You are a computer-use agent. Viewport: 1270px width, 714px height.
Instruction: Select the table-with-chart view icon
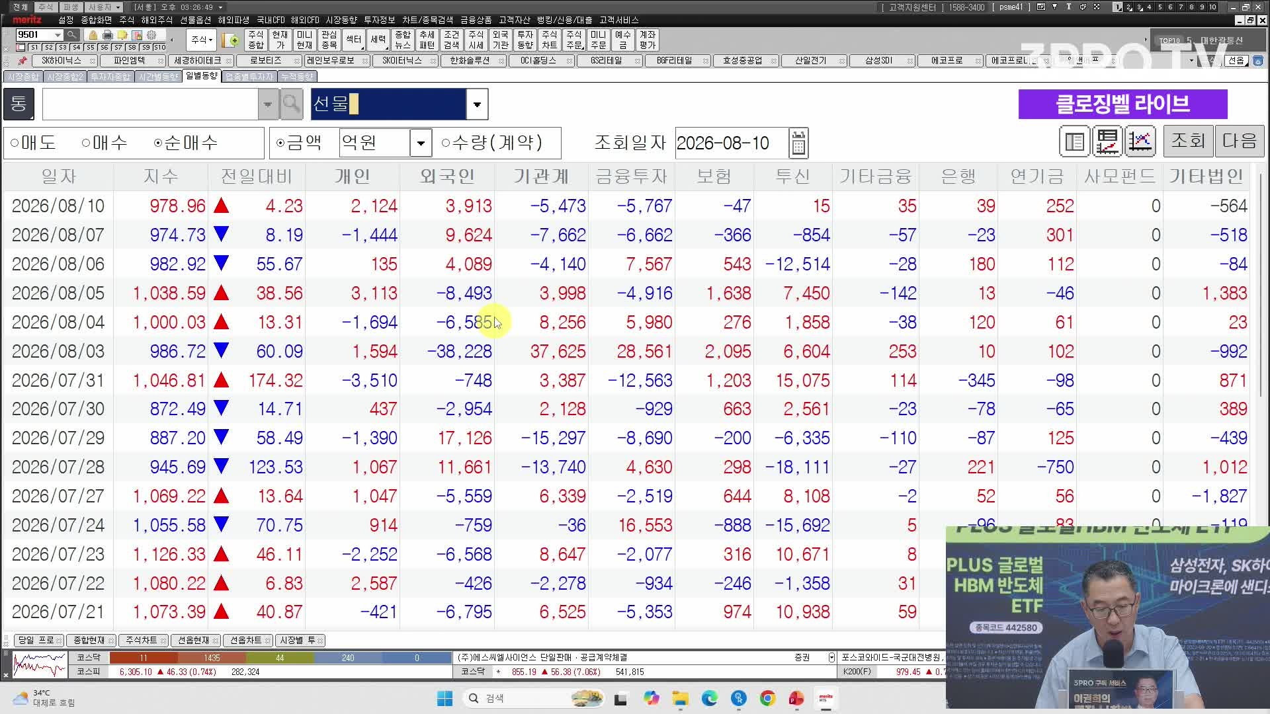(x=1107, y=141)
